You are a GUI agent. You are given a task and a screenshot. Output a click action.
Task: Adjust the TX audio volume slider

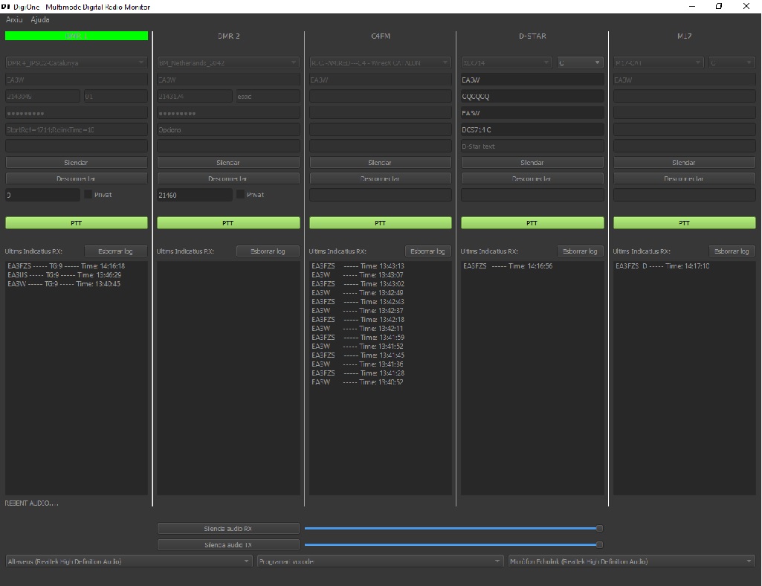[454, 544]
